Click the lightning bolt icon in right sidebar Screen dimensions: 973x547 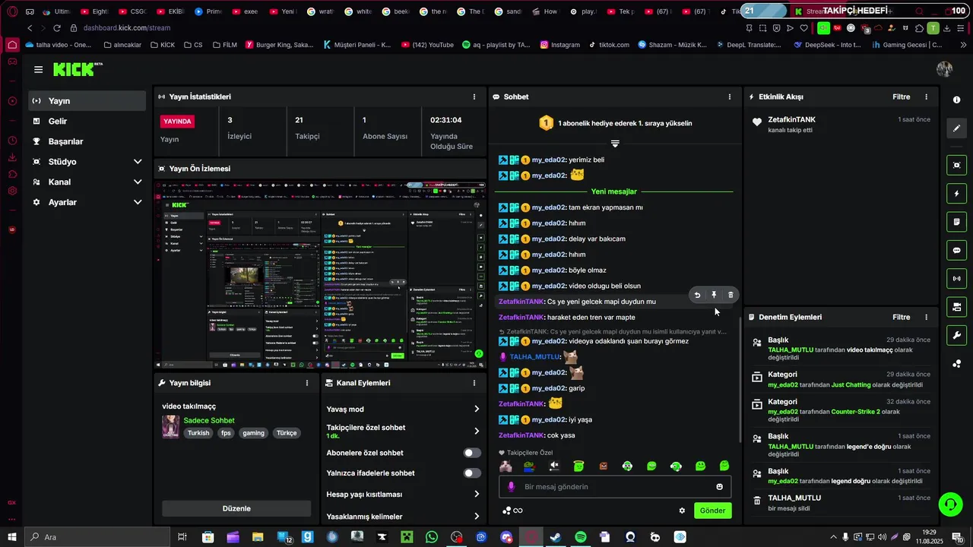coord(956,193)
